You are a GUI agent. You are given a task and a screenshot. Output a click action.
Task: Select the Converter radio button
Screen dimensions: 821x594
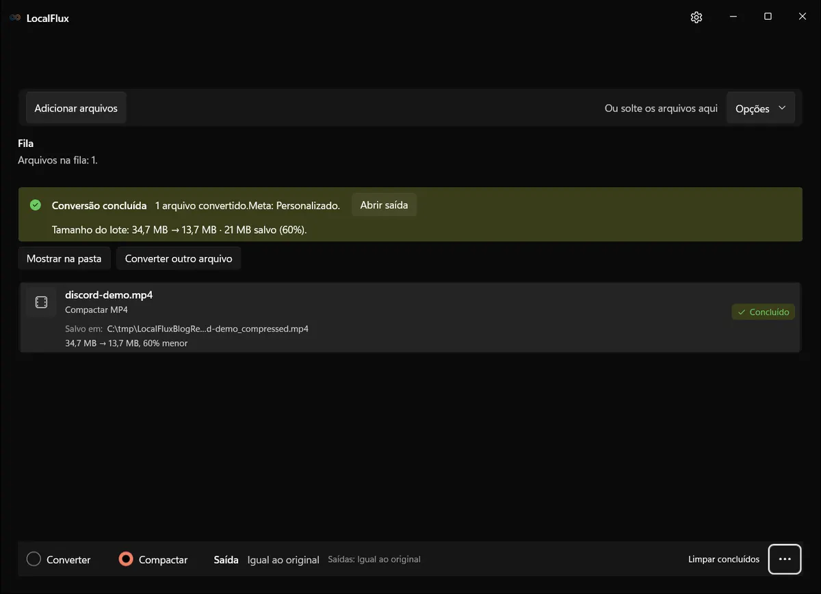click(x=34, y=559)
